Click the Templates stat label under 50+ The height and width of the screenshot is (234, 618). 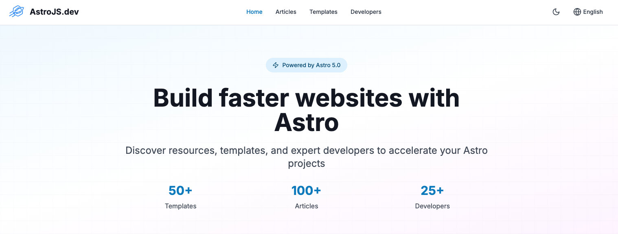tap(181, 206)
